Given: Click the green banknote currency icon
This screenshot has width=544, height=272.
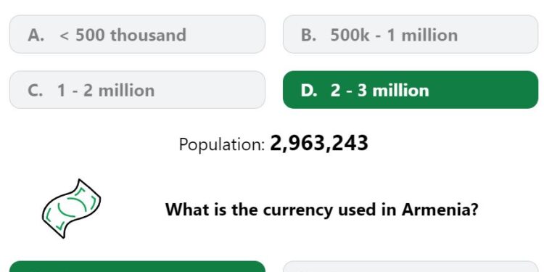Looking at the screenshot, I should (x=72, y=208).
